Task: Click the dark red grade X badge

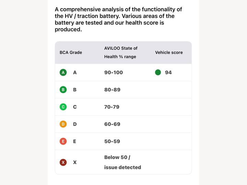Action: (63, 162)
